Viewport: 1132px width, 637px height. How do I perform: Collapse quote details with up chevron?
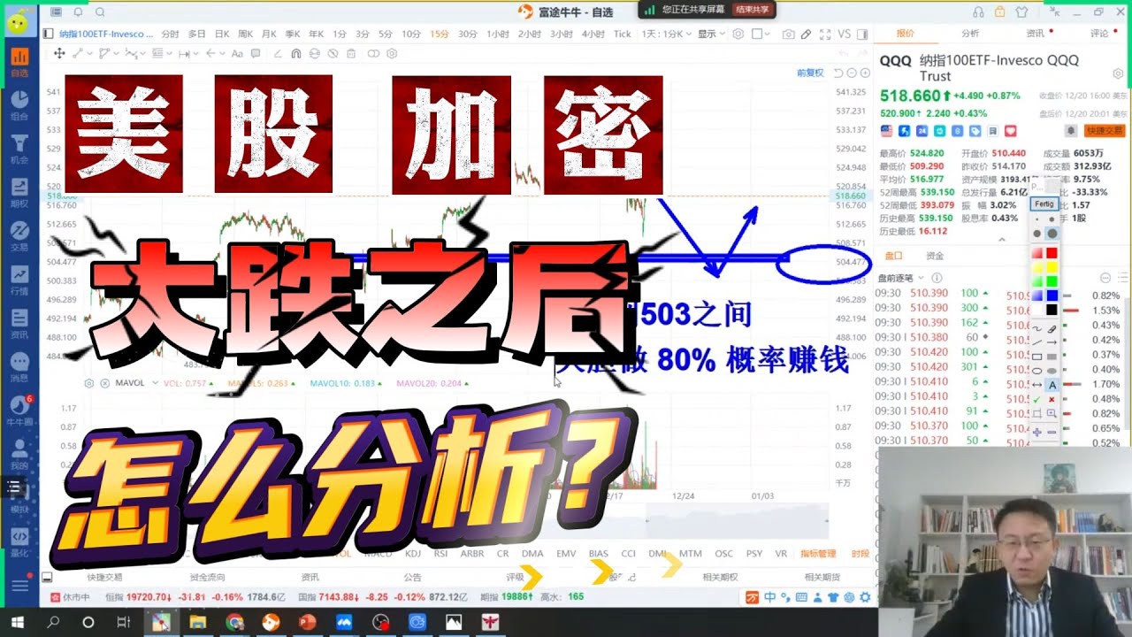coord(1001,239)
